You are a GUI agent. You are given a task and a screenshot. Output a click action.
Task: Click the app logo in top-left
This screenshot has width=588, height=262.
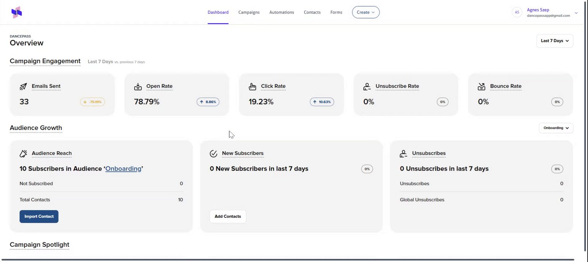[x=16, y=12]
